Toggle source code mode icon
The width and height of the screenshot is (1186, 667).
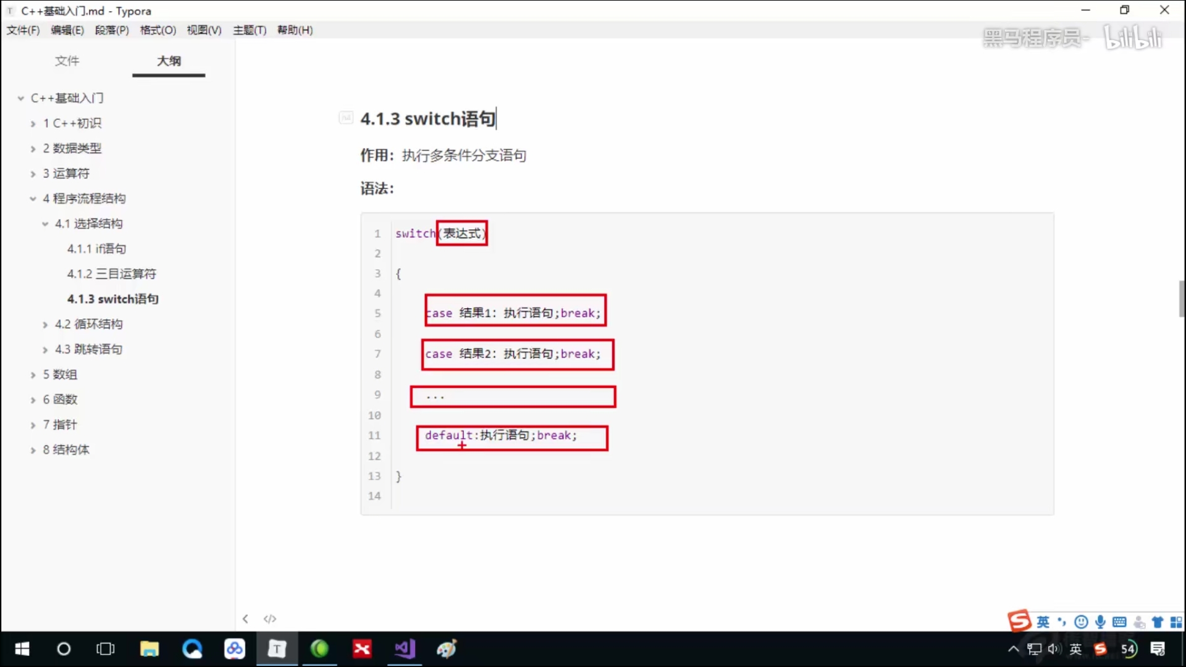270,619
